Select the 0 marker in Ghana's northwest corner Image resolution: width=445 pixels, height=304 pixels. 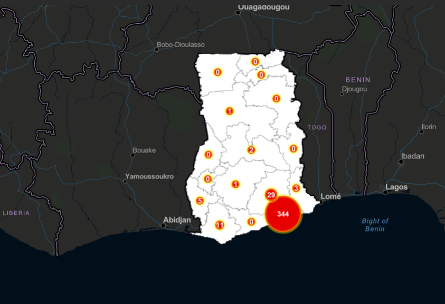[217, 72]
